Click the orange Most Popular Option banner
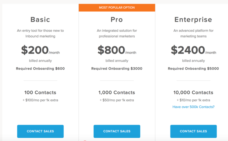Viewport: 228px width, 141px height. pos(117,7)
